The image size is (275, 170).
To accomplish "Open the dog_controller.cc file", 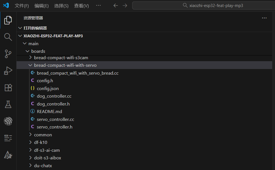I will tap(54, 96).
